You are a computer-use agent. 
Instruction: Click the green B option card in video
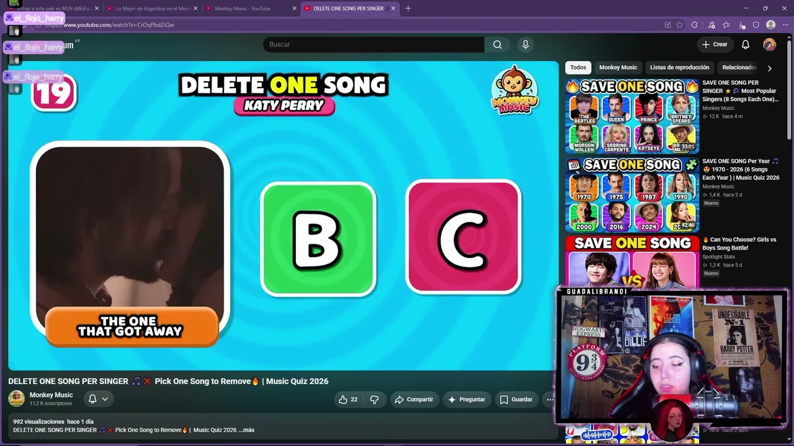[318, 239]
